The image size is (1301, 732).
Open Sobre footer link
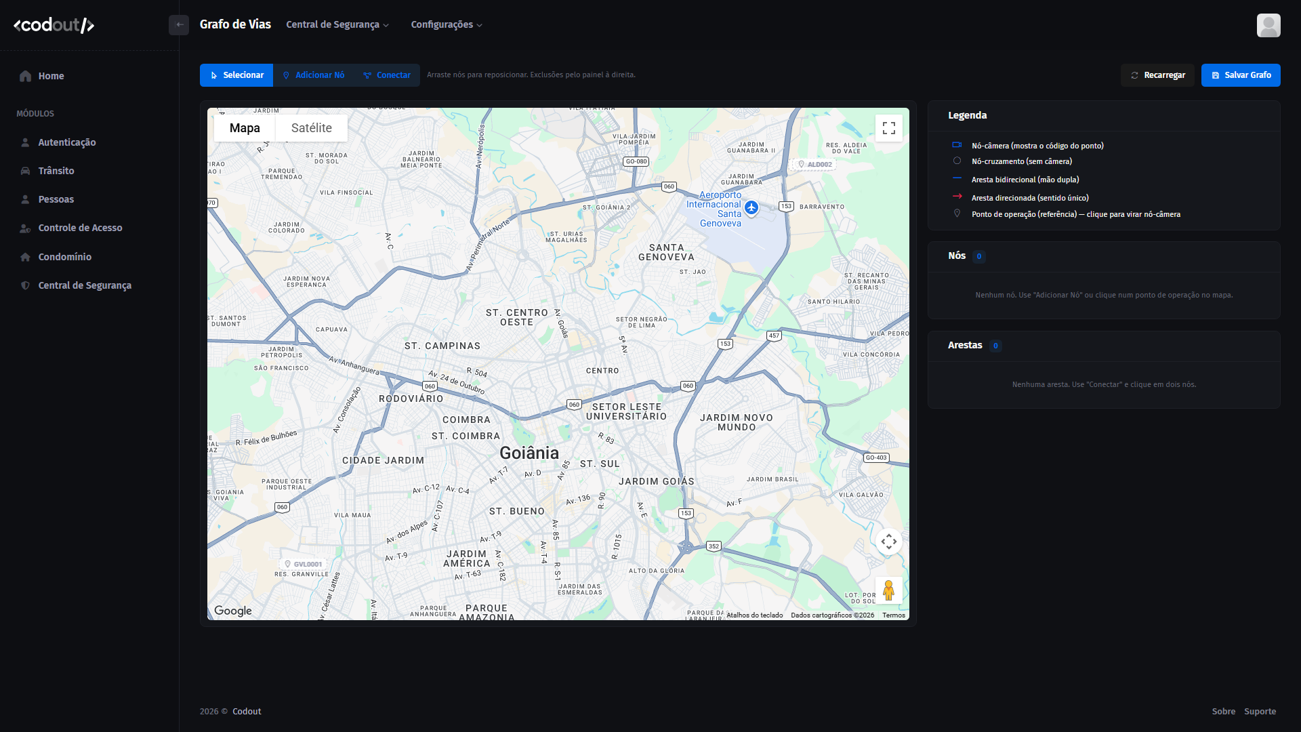coord(1223,712)
